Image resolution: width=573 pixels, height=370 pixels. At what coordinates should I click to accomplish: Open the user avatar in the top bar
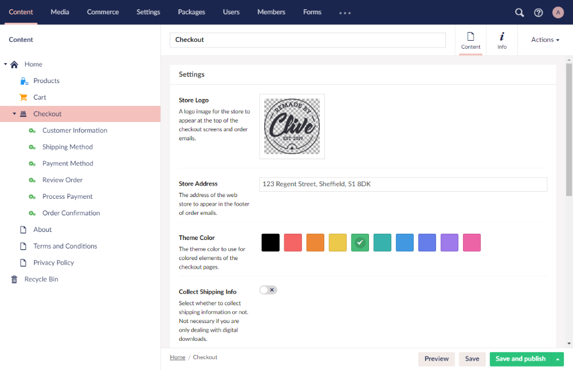(557, 12)
